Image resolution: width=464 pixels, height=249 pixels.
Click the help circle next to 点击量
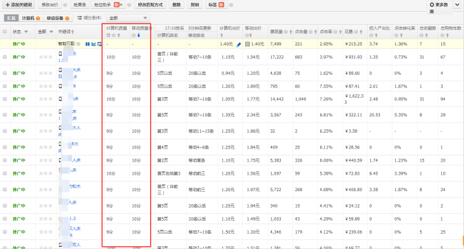tap(310, 32)
